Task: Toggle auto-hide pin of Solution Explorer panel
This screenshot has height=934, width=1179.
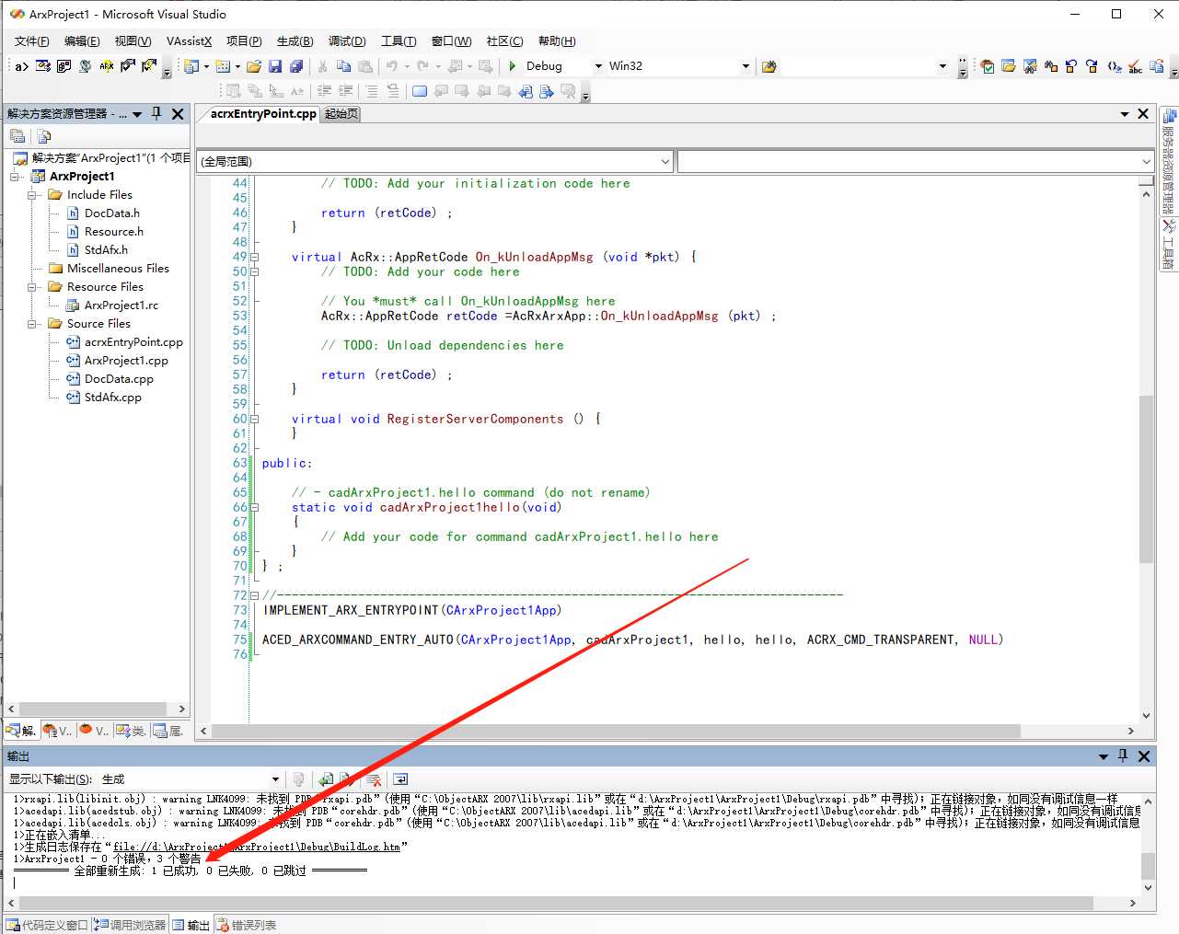Action: point(156,113)
